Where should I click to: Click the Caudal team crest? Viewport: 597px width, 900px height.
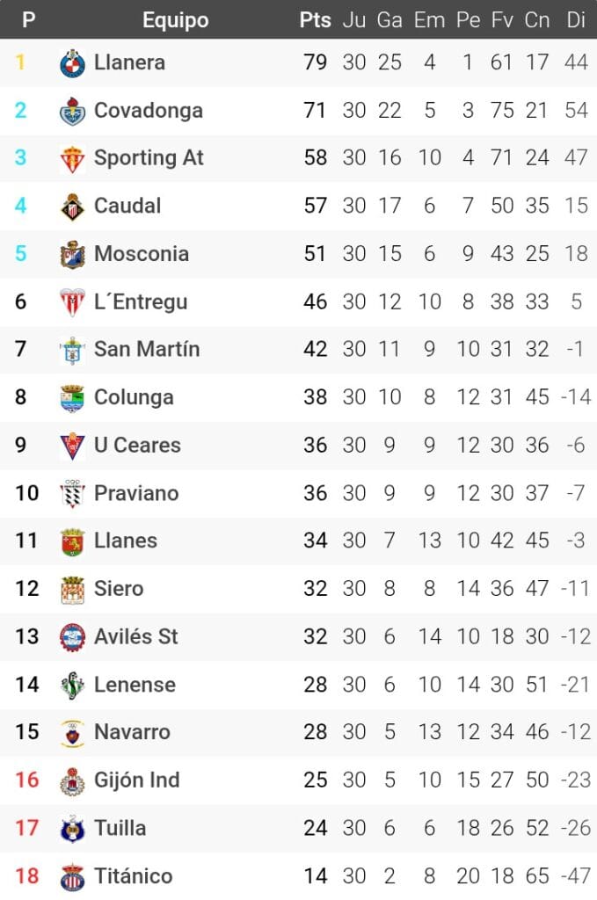[72, 207]
